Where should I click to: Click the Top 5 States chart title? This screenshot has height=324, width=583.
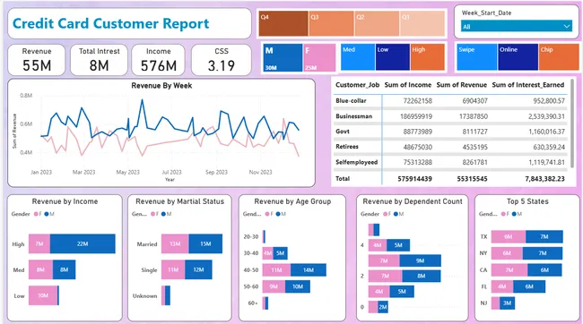click(527, 201)
